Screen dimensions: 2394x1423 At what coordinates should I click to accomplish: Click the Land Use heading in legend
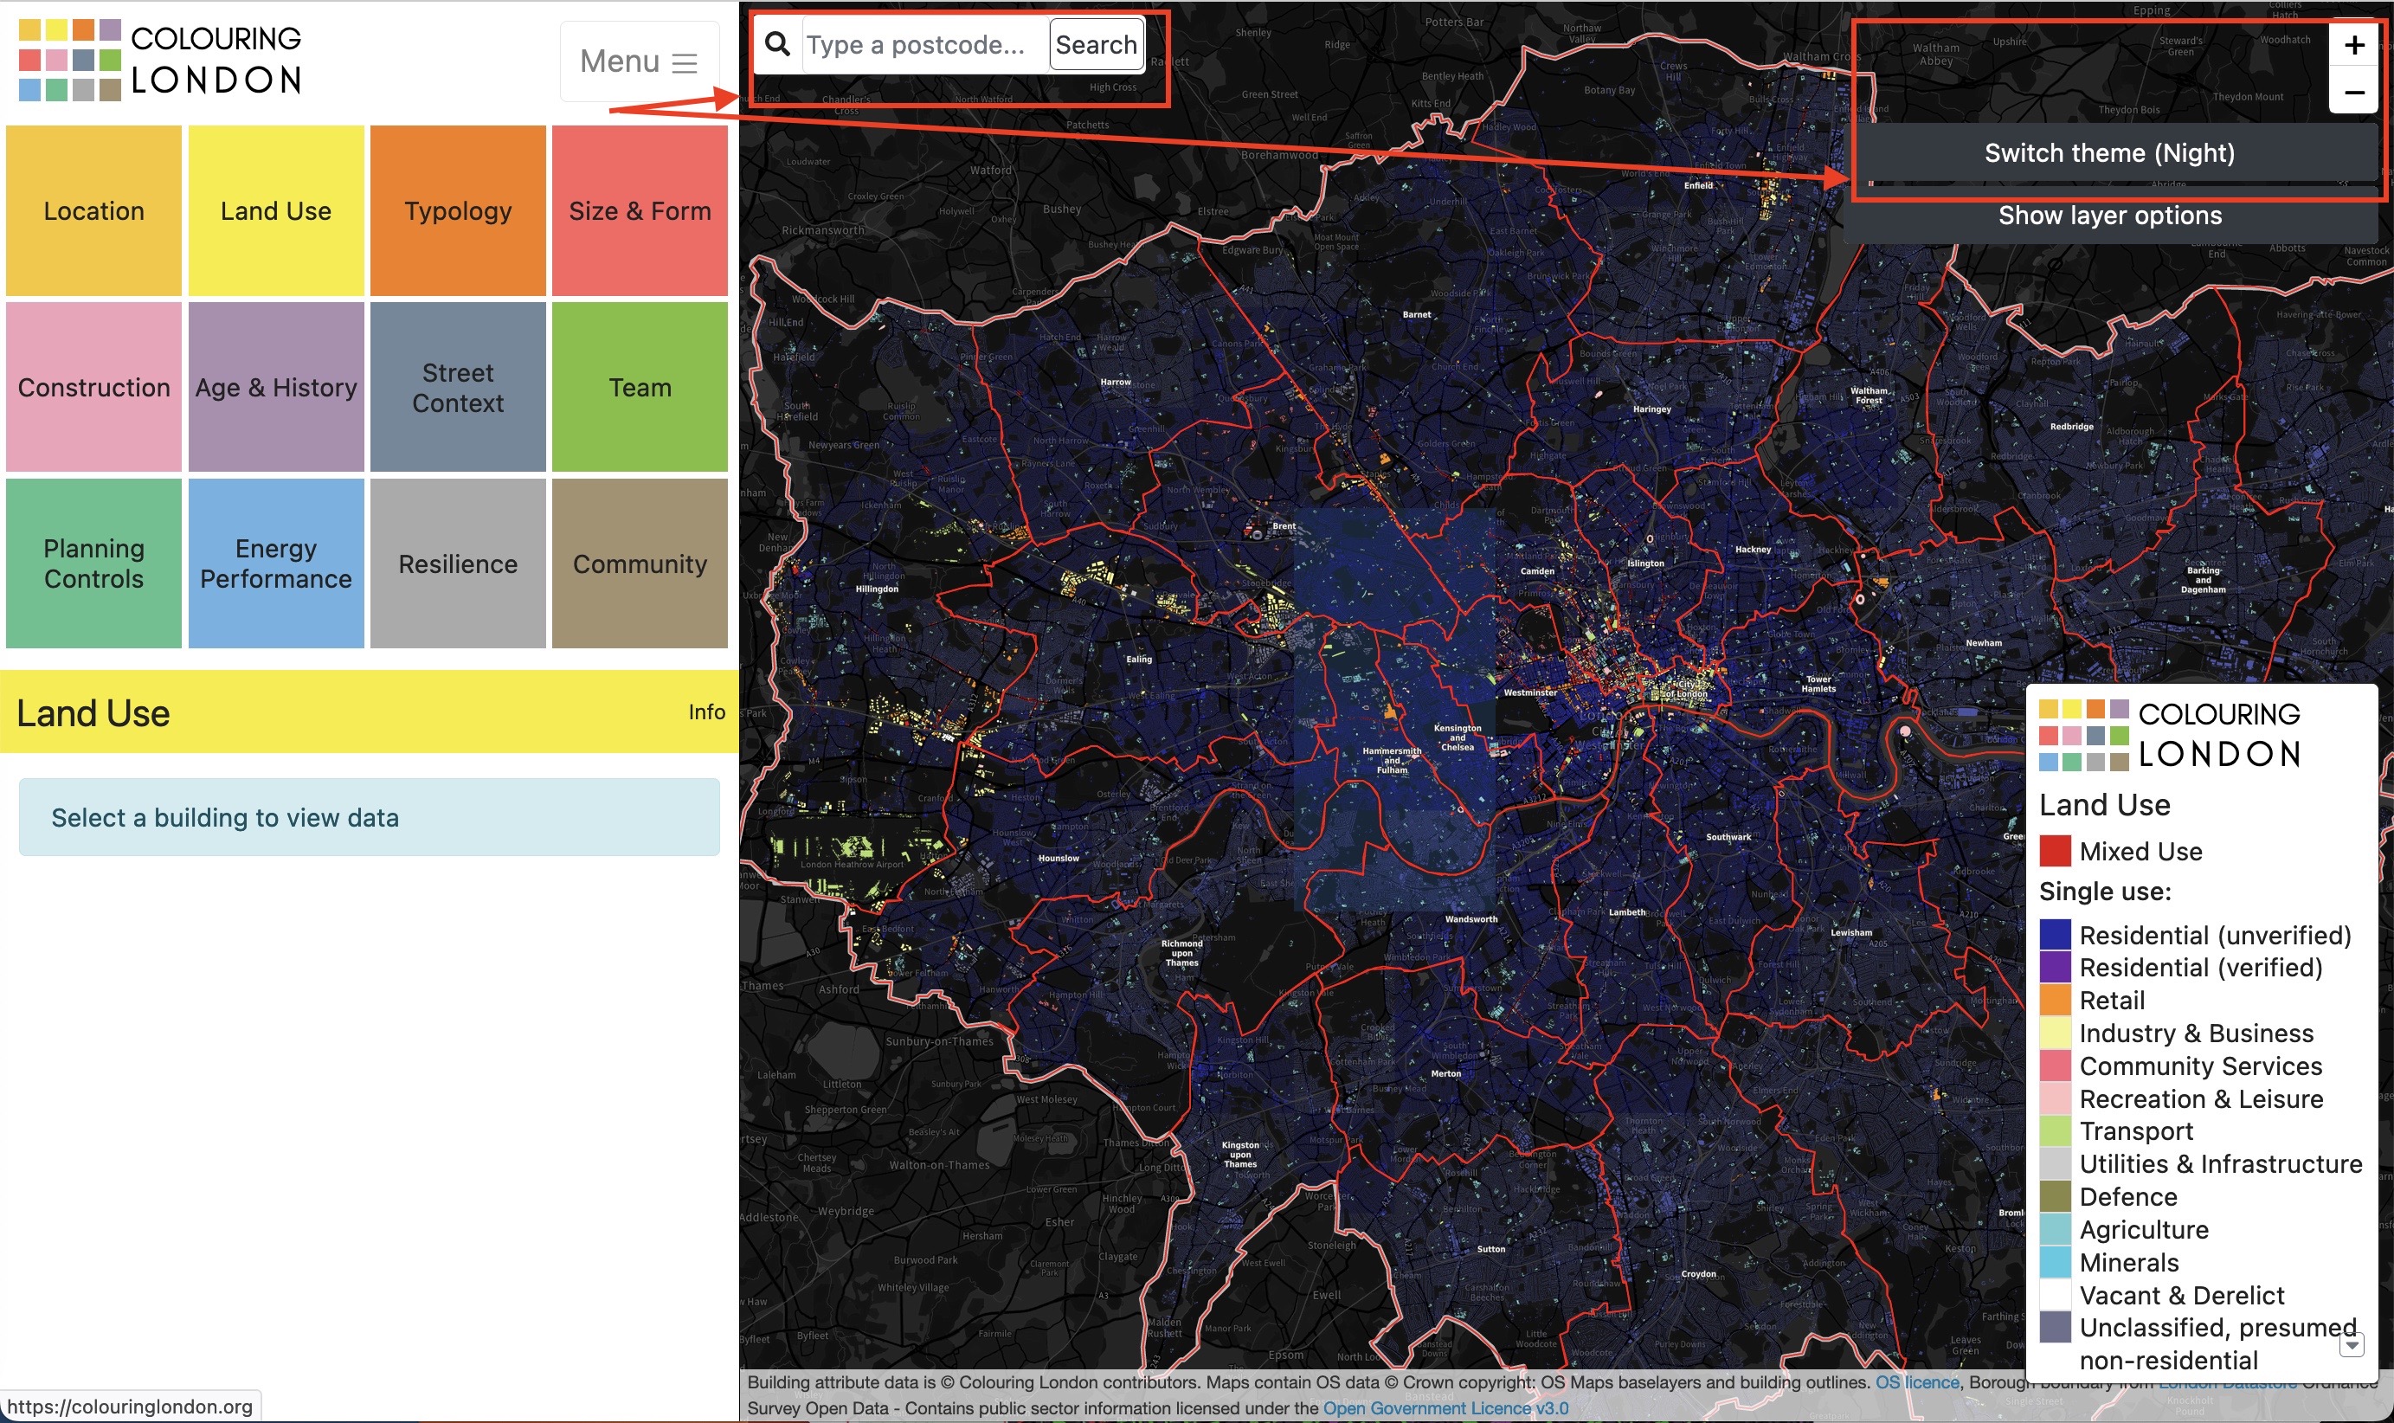tap(2104, 804)
